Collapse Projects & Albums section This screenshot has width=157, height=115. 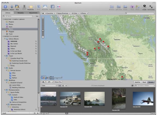coord(3,36)
